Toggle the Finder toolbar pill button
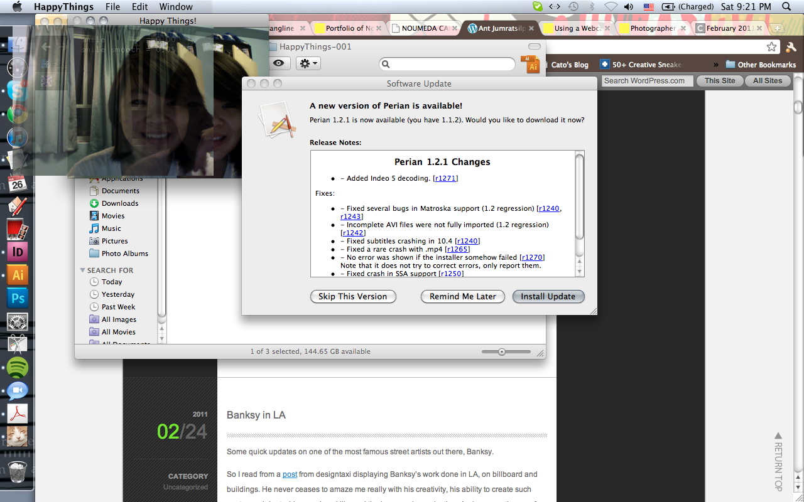Screen dimensions: 804x502 point(534,47)
